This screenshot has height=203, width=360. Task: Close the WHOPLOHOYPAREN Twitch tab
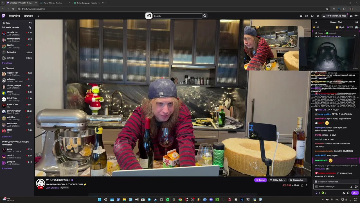[36, 3]
